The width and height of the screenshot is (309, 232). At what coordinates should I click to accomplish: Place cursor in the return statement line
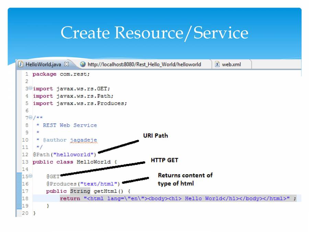pyautogui.click(x=172, y=199)
